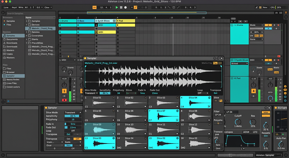Click the 3: Synth Slices track header
Viewport: 289px width, 158px height.
(x=106, y=21)
